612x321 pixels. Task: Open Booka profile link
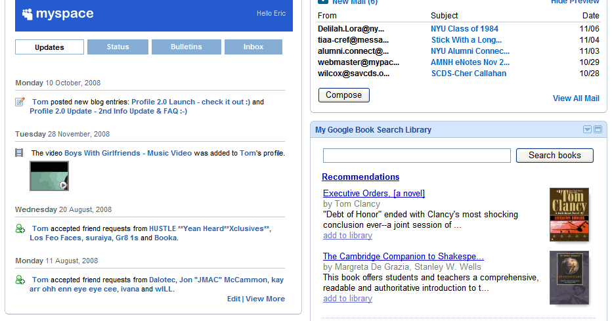(x=165, y=238)
